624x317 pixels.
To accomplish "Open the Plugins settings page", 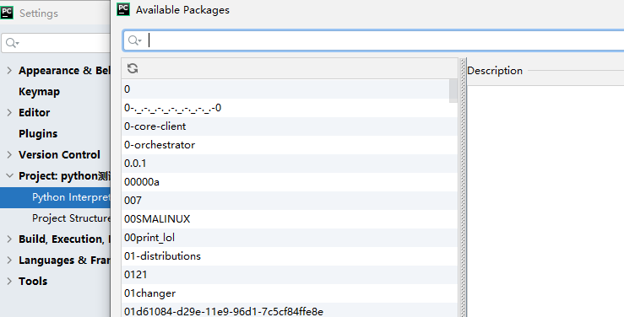I will pyautogui.click(x=38, y=133).
